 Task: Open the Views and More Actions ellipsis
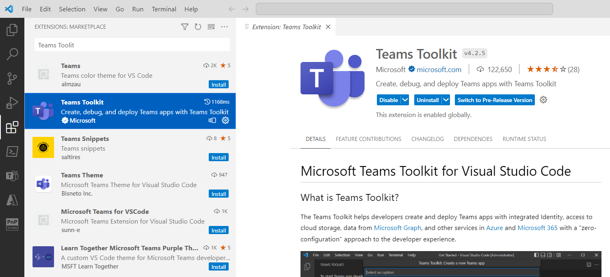click(x=225, y=27)
